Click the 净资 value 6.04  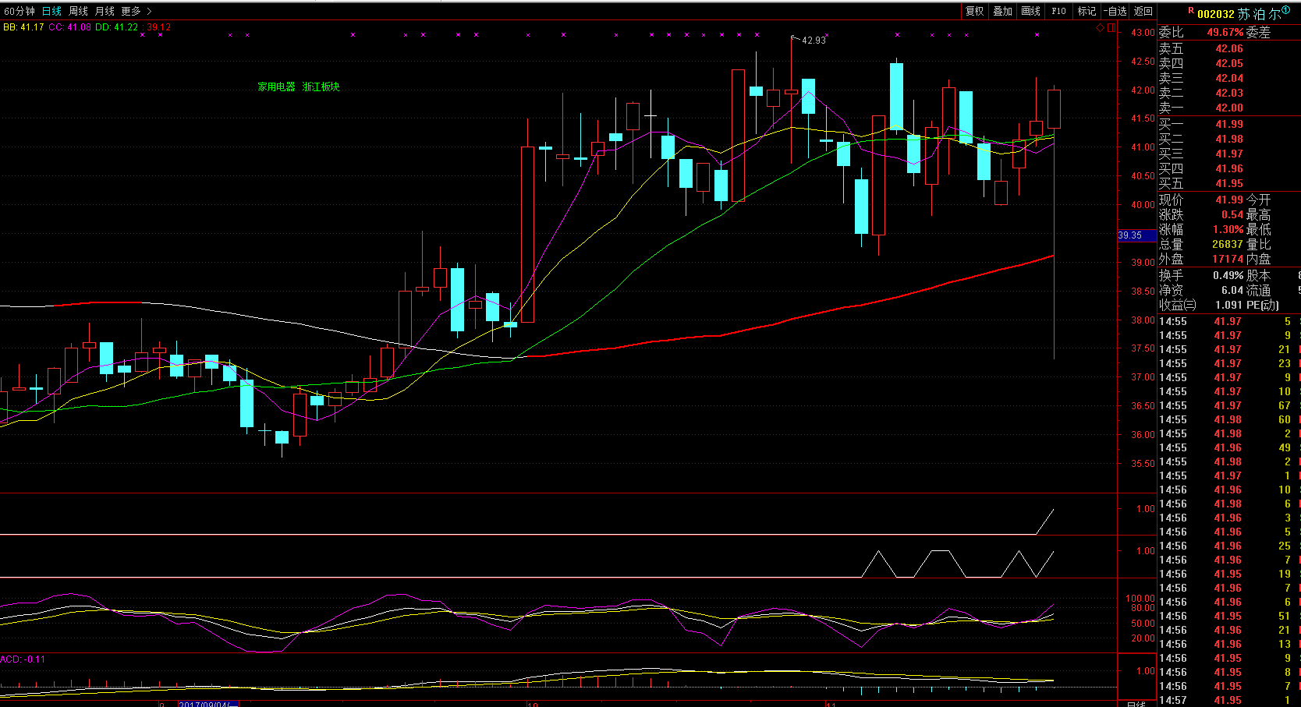[1232, 290]
